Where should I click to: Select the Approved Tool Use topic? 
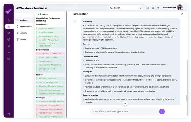50,29
